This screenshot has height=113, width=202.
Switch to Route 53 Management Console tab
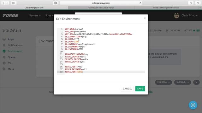pyautogui.click(x=166, y=8)
